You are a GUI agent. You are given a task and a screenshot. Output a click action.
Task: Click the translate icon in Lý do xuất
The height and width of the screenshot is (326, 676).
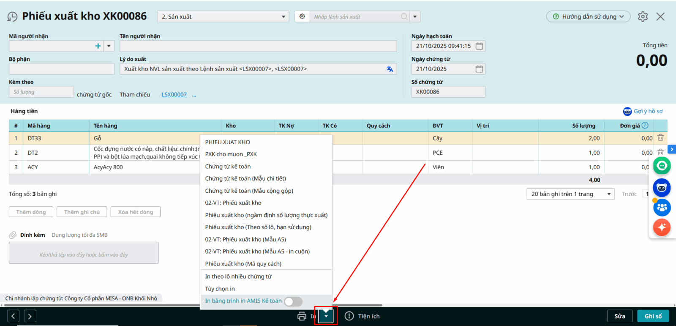(x=390, y=69)
